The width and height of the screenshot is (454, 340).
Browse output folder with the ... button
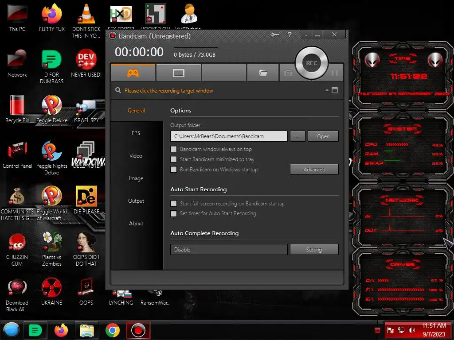[297, 136]
